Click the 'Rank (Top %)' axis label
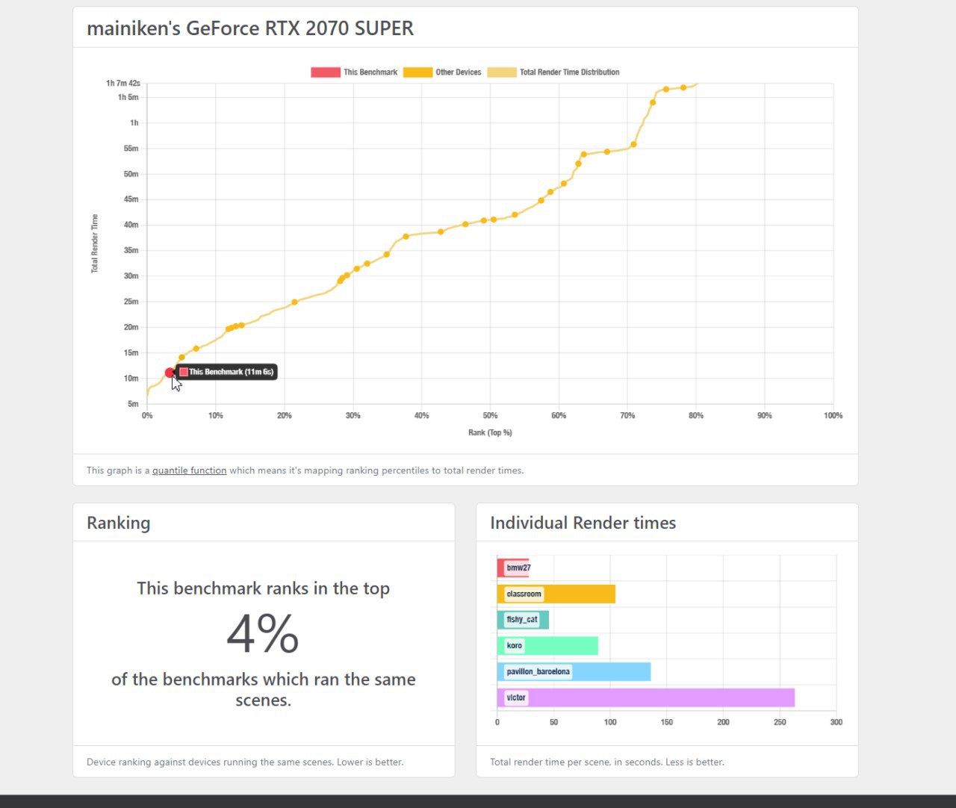 point(490,432)
